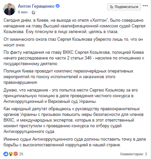Click the final paragraph 'Именно судьи Антикоррупционного'

(75, 142)
